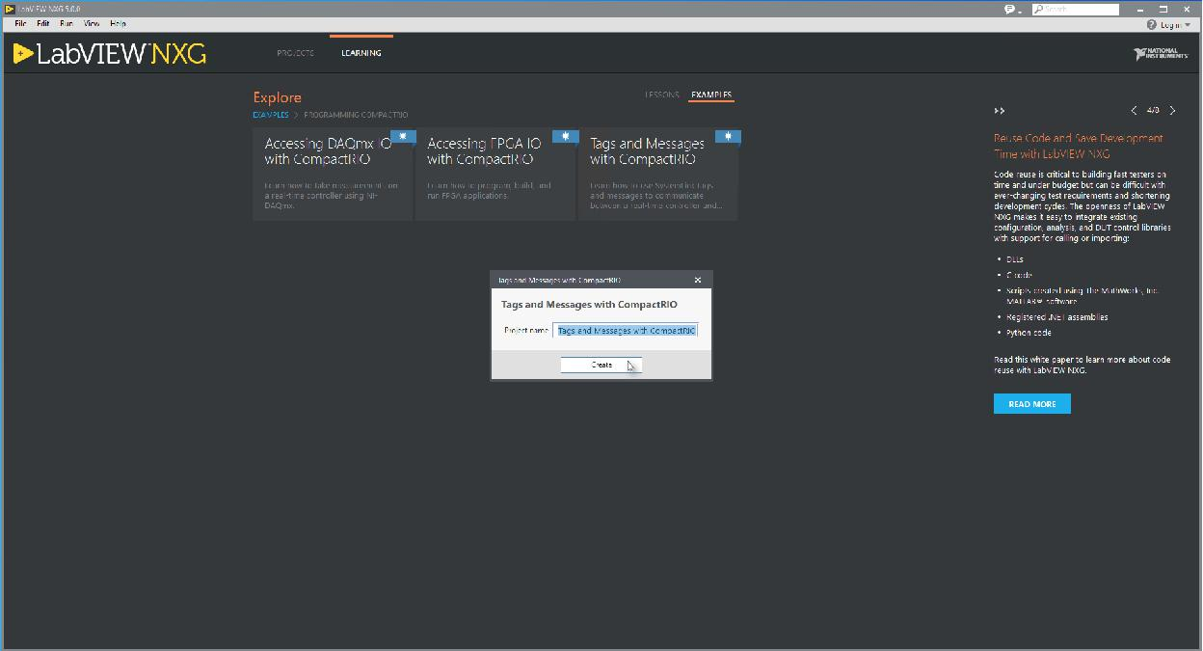Collapse the side news panel with double-arrow
1203x651 pixels.
pos(1000,111)
